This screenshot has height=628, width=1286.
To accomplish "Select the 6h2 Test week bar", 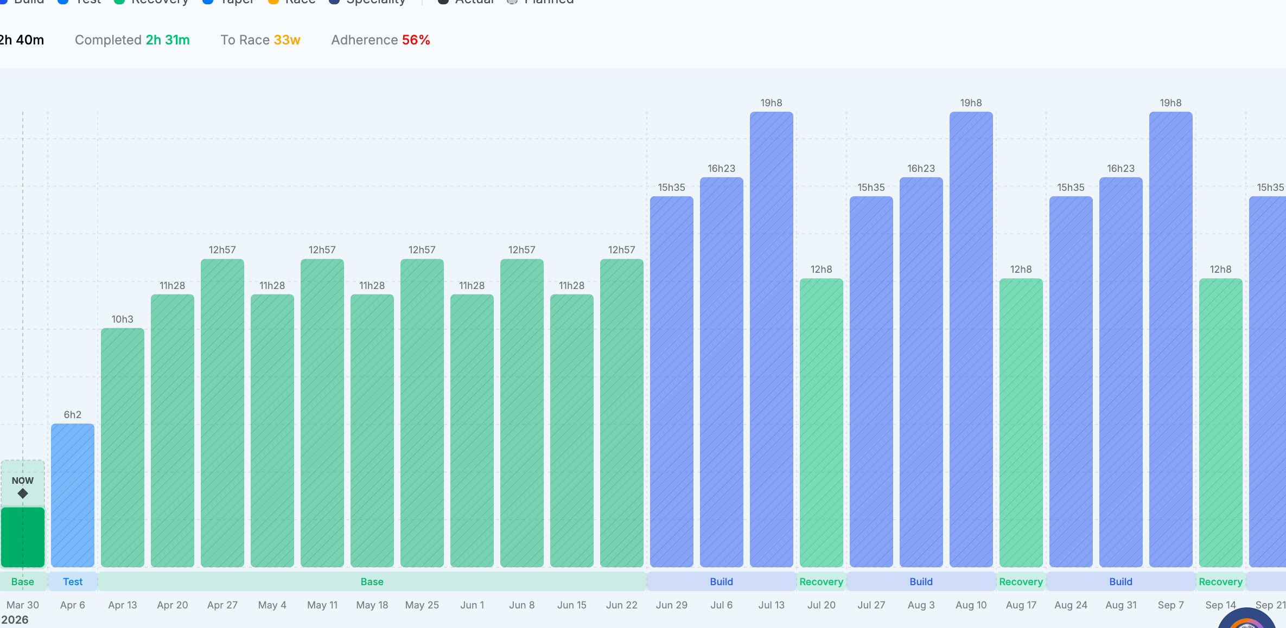I will [73, 495].
